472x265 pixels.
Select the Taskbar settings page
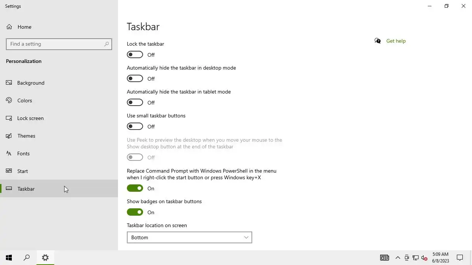coord(26,189)
